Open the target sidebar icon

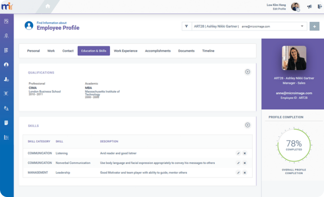(6, 94)
